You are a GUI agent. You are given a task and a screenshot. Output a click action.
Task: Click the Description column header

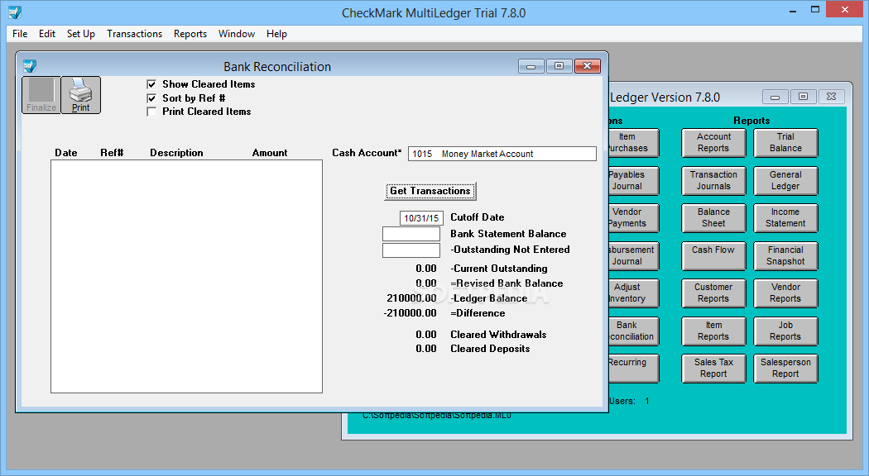pyautogui.click(x=176, y=153)
